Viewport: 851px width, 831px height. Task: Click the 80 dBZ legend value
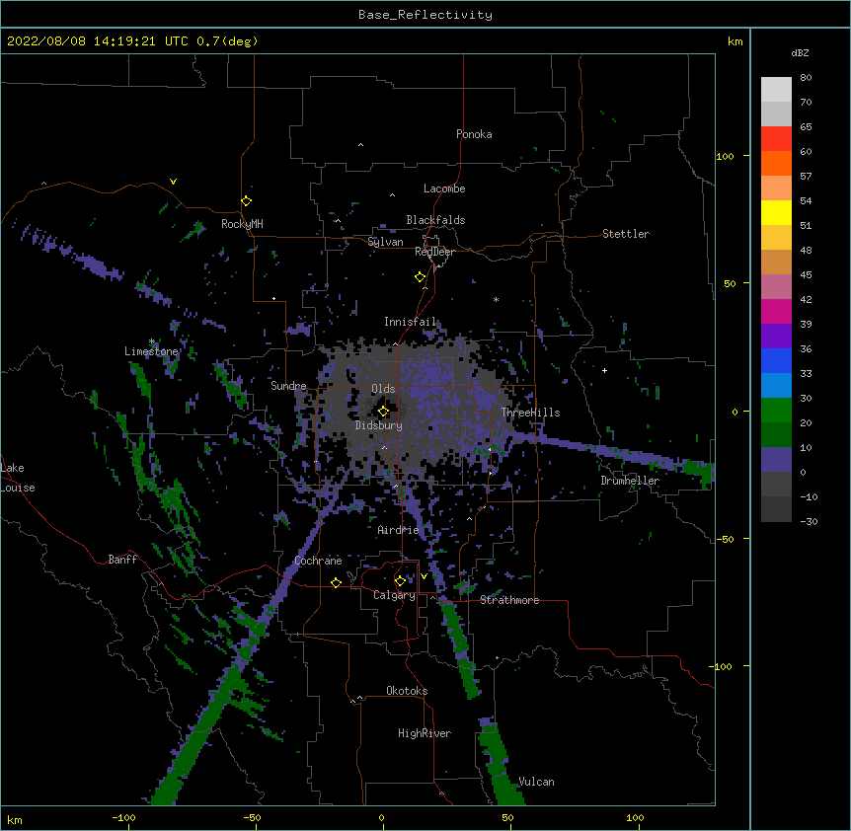point(806,78)
